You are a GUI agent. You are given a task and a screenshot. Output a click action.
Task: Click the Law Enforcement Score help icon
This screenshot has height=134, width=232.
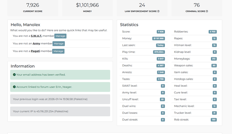158,11
